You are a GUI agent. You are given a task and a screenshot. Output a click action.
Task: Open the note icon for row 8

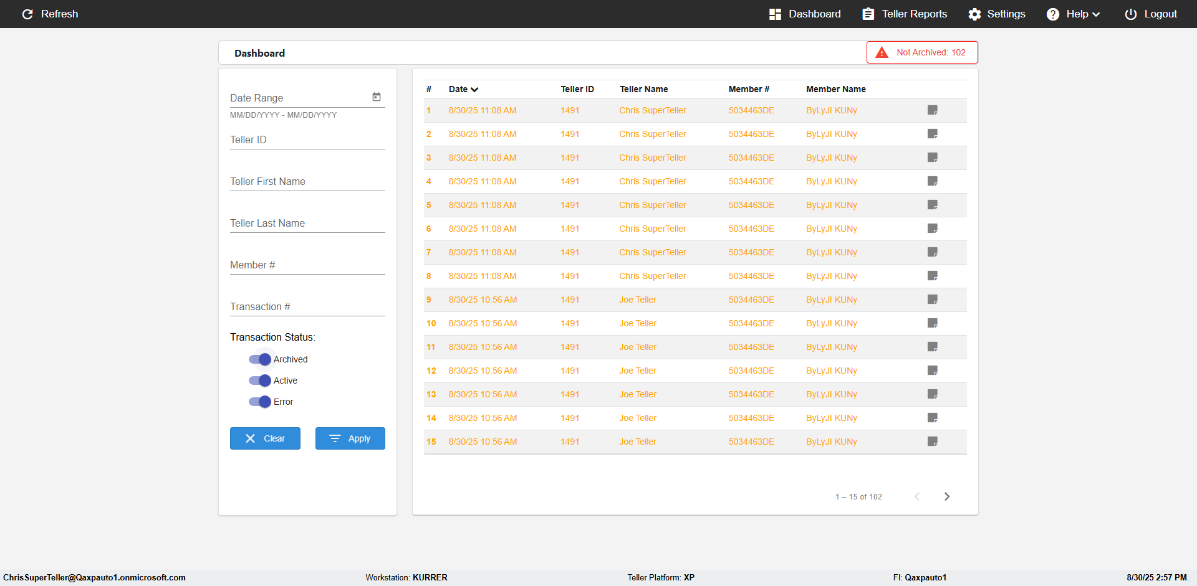(933, 276)
